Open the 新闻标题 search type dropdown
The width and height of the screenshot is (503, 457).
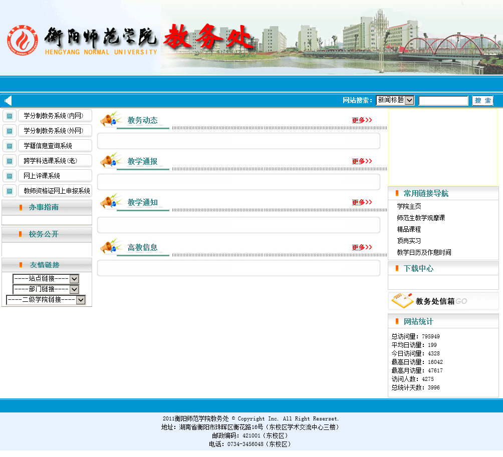click(395, 100)
